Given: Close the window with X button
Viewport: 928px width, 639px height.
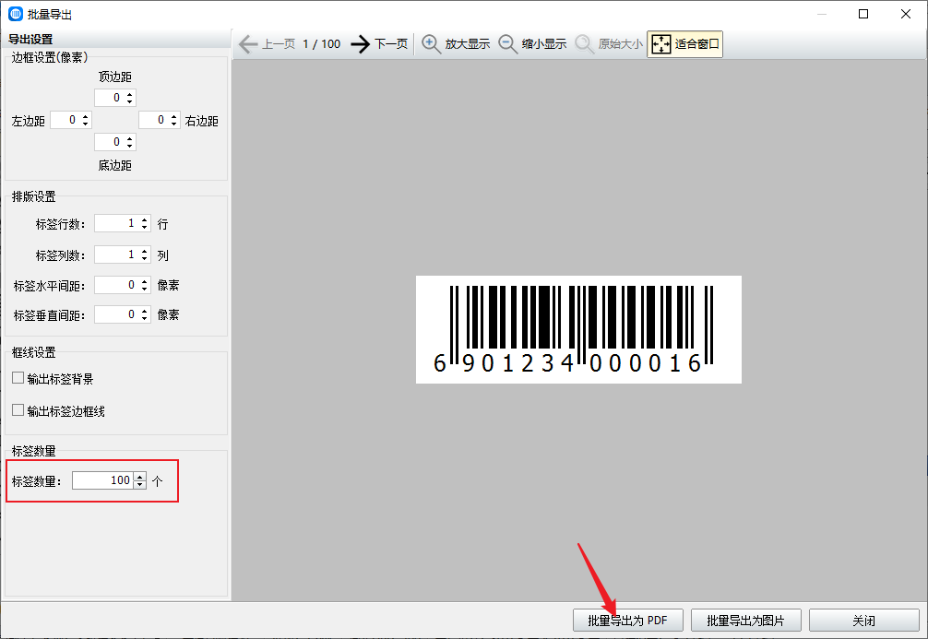Looking at the screenshot, I should click(906, 14).
